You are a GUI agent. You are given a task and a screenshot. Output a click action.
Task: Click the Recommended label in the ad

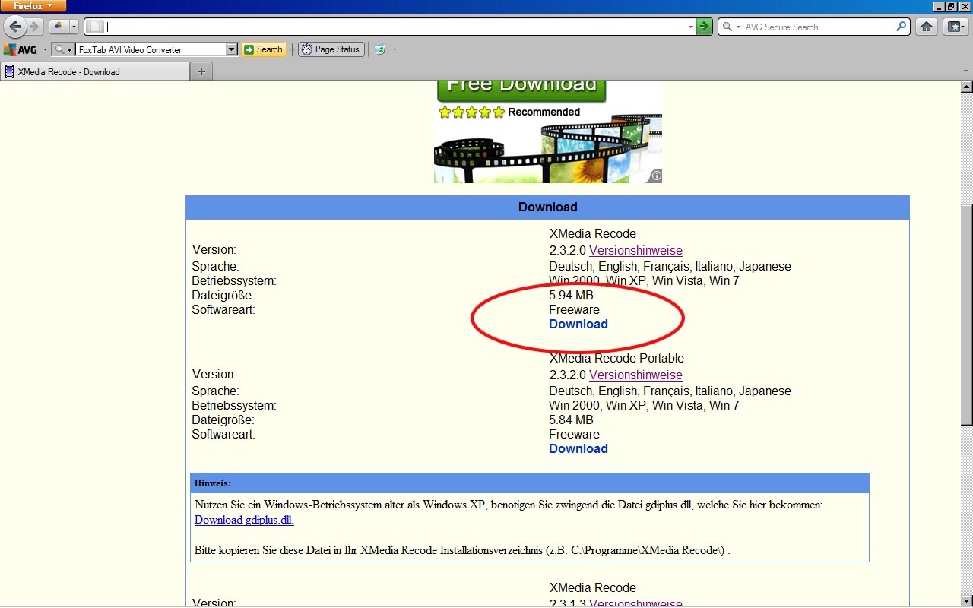[544, 112]
